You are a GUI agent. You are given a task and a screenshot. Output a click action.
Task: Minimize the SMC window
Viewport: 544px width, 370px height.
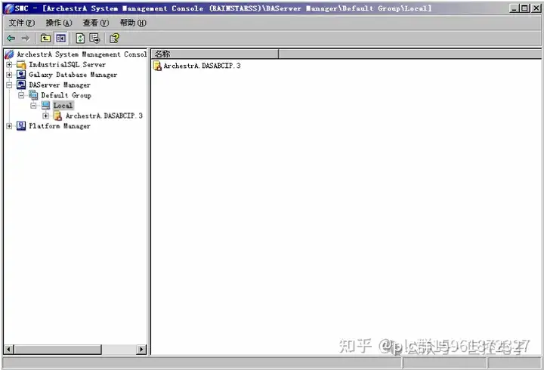point(515,8)
